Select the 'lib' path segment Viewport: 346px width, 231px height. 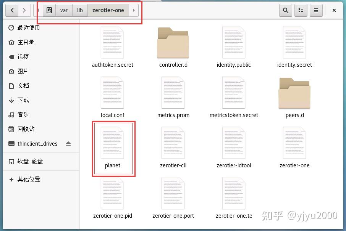point(80,10)
